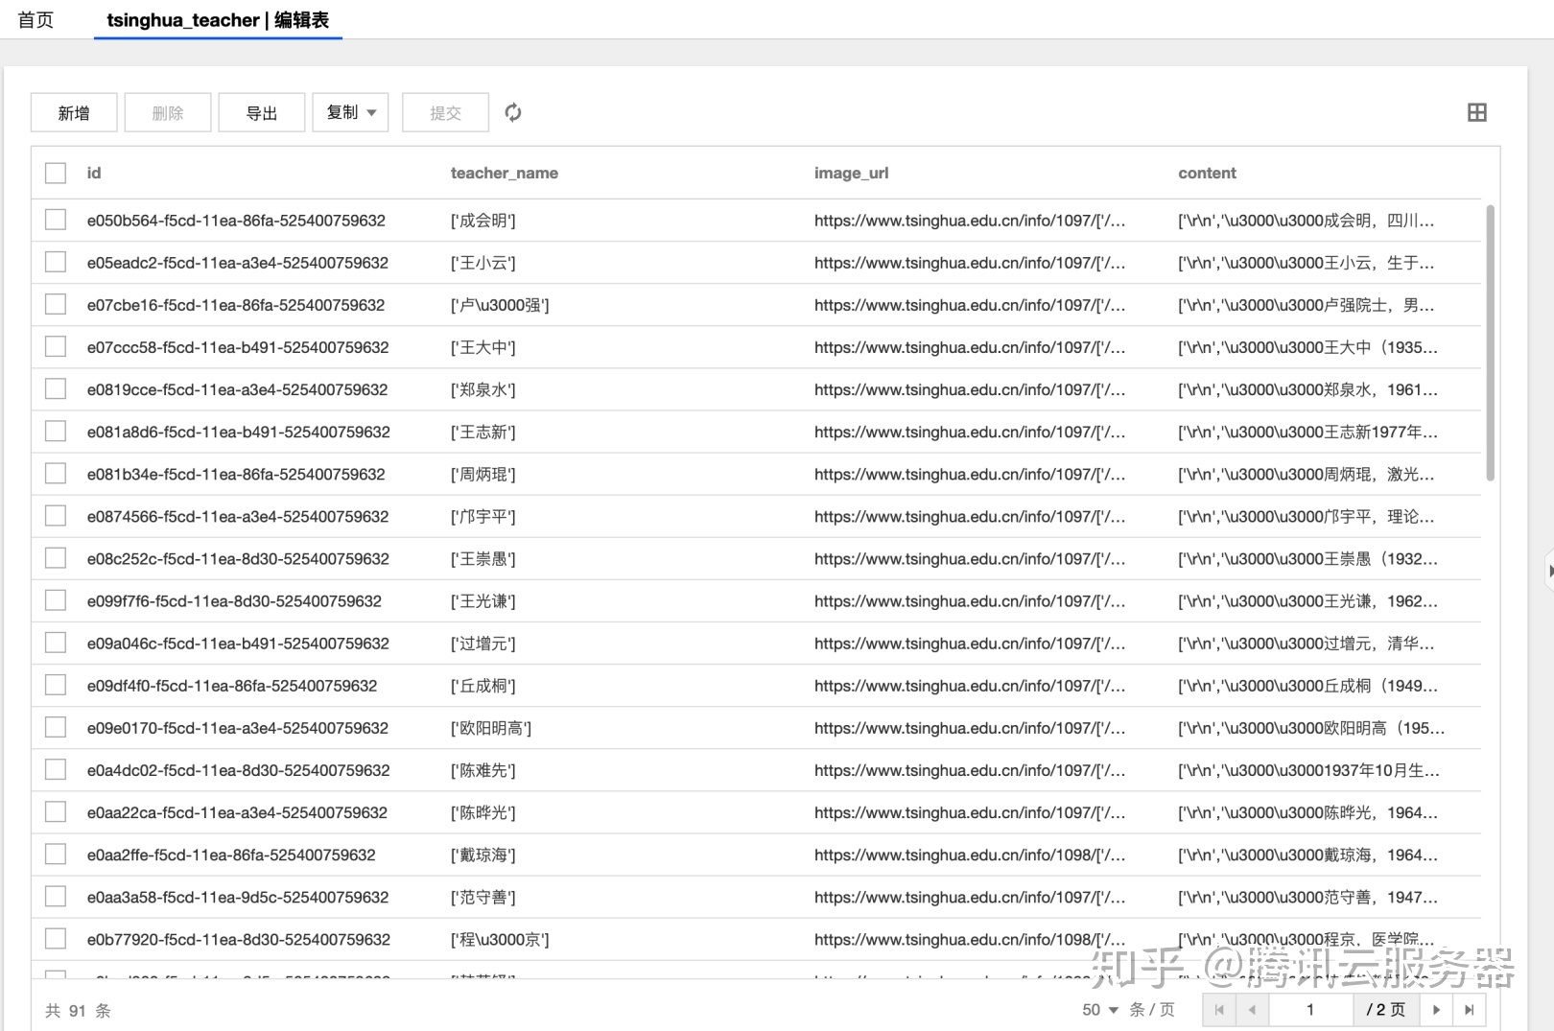
Task: Click content cell mentioning 1937年10月生
Action: tap(1308, 770)
